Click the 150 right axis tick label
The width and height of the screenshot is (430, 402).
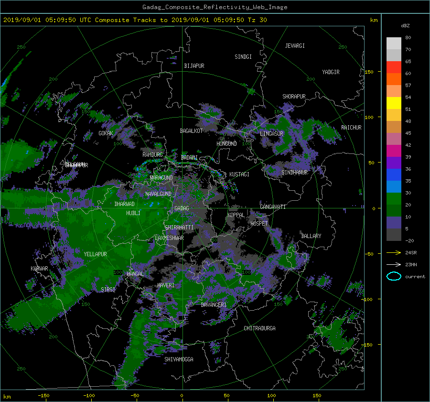pyautogui.click(x=369, y=72)
